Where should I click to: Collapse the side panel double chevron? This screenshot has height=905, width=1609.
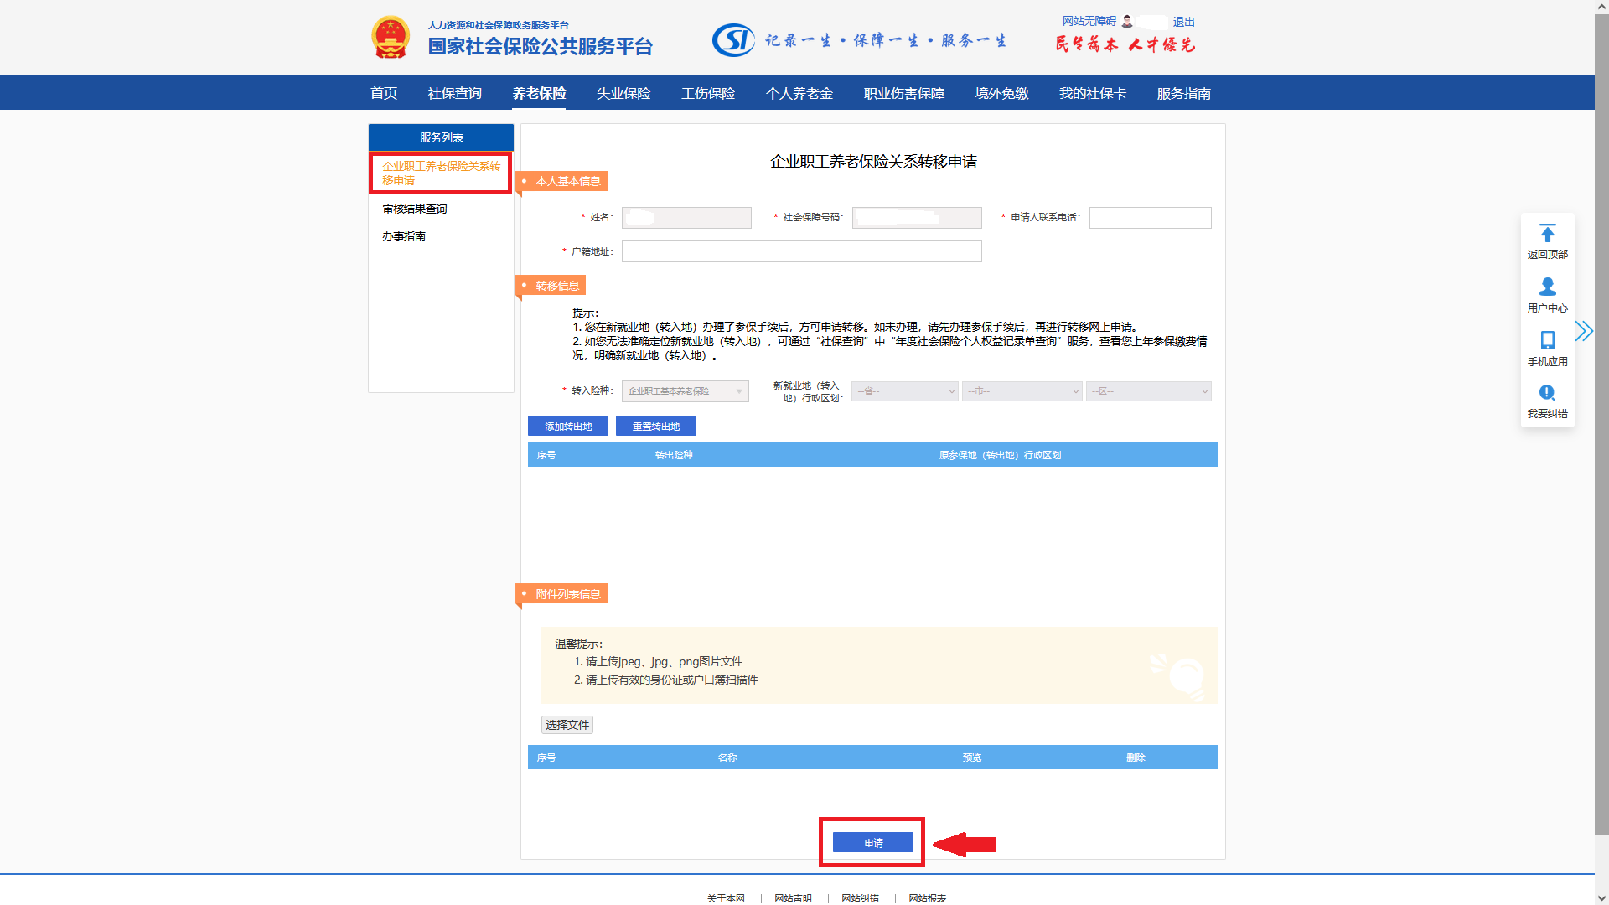coord(1583,331)
